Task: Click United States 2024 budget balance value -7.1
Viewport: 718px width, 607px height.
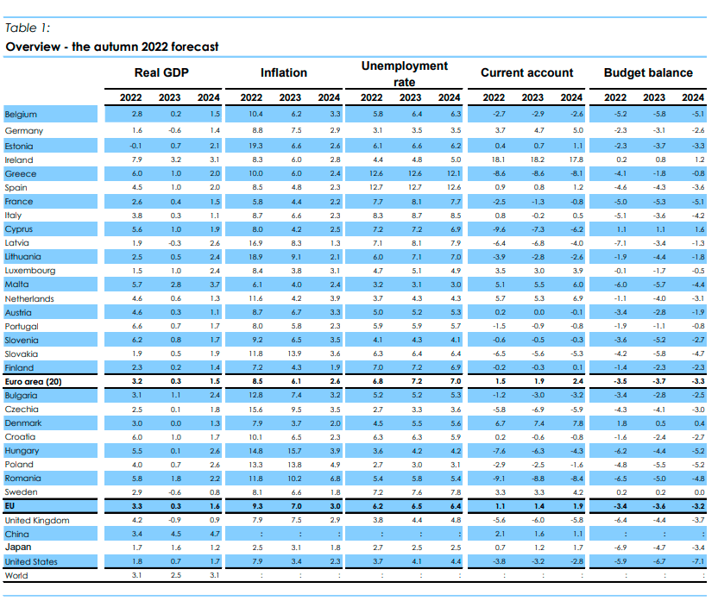Action: coord(697,562)
